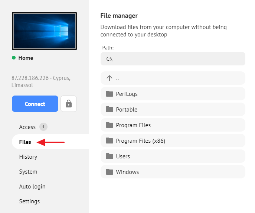Click the Portable folder icon
The height and width of the screenshot is (213, 255).
109,109
